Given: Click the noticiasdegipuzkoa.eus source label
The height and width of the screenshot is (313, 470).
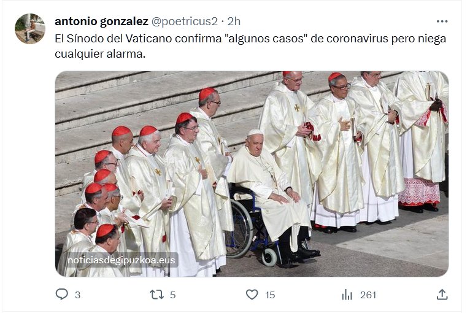Looking at the screenshot, I should [x=121, y=260].
